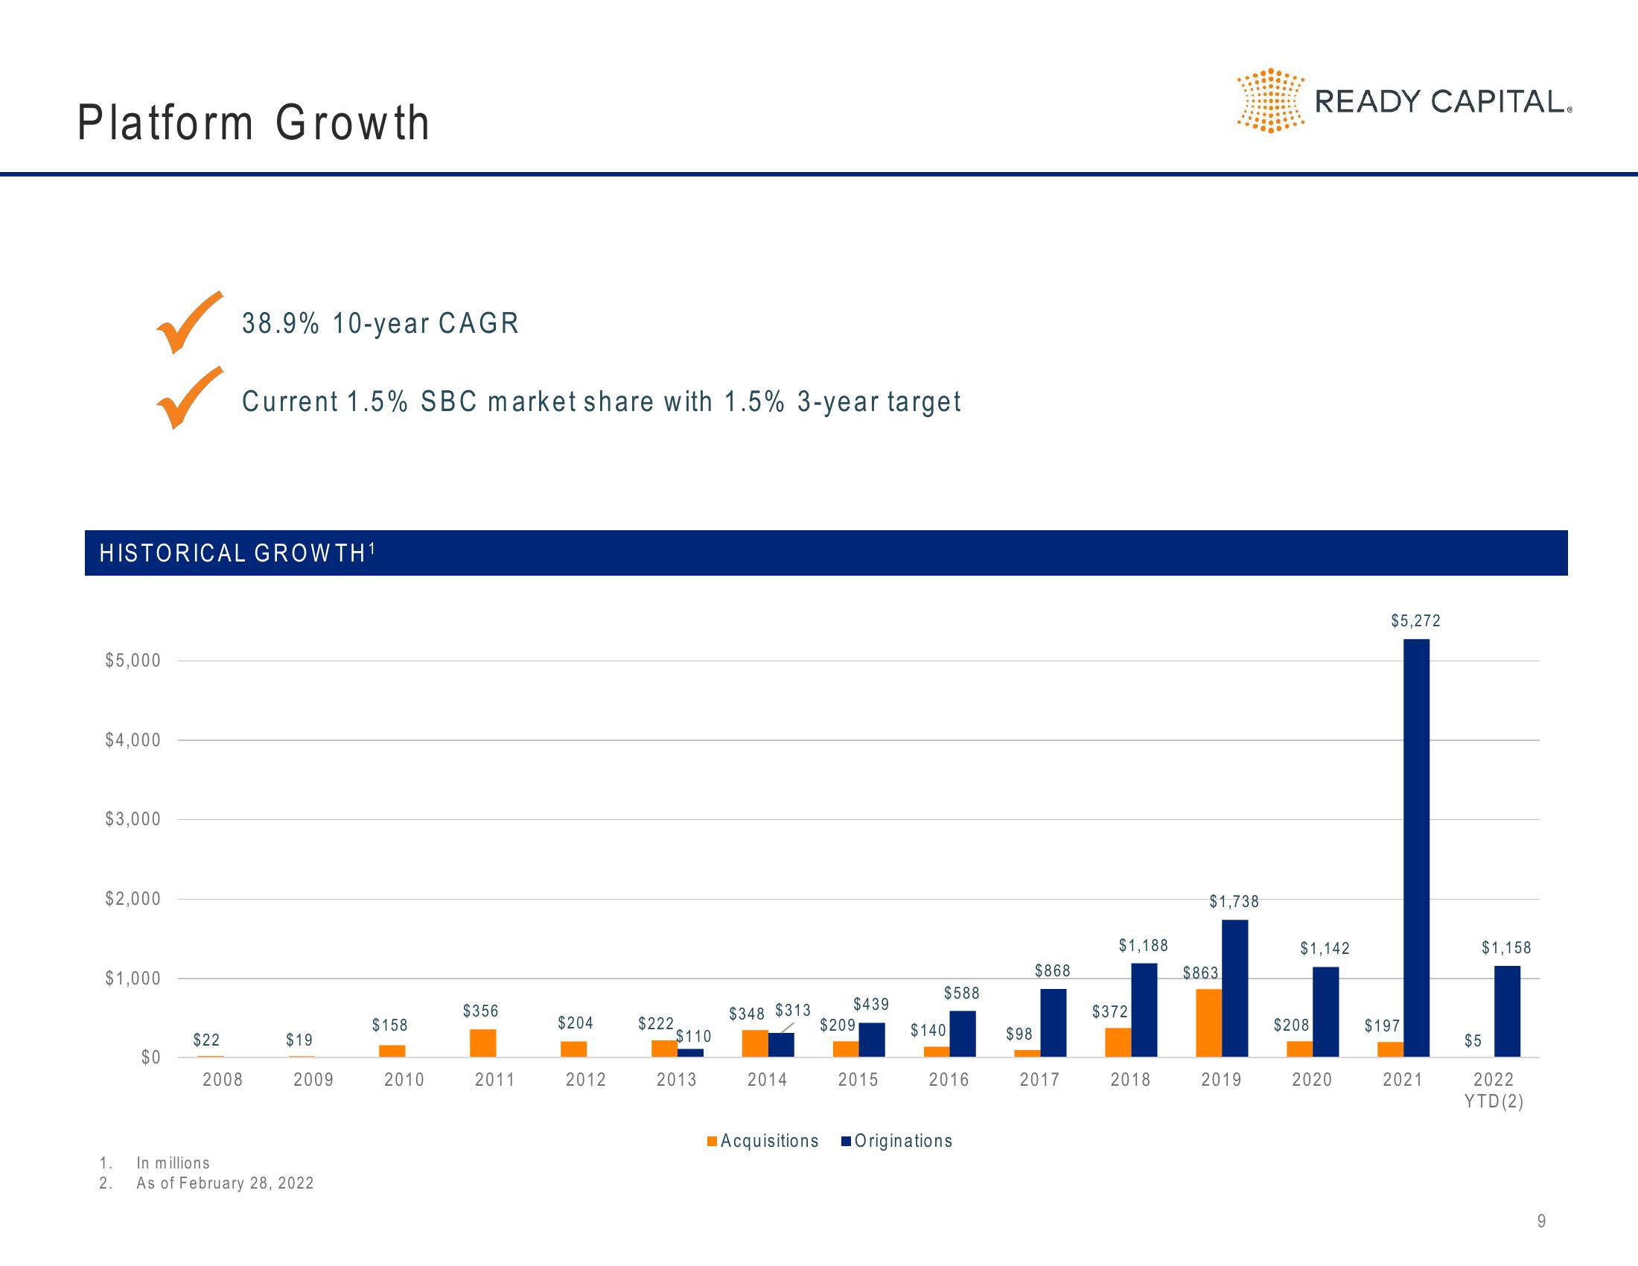Viewport: 1638px width, 1266px height.
Task: Click the $1,000 y-axis label
Action: click(133, 978)
